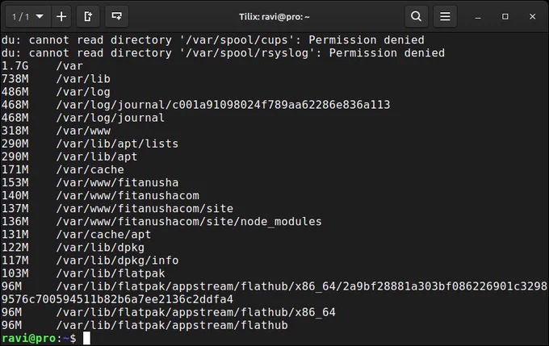The height and width of the screenshot is (346, 549).
Task: Click the /var/spool/cups permission denied message
Action: coord(213,40)
